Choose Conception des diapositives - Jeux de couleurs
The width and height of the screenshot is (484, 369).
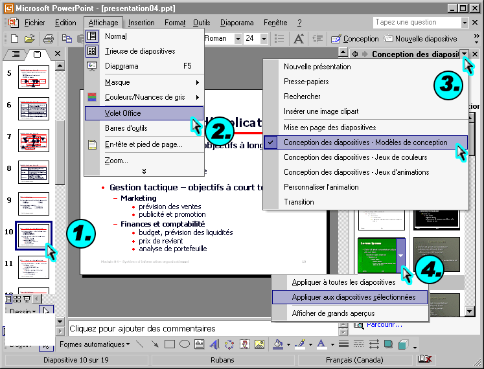pos(366,157)
